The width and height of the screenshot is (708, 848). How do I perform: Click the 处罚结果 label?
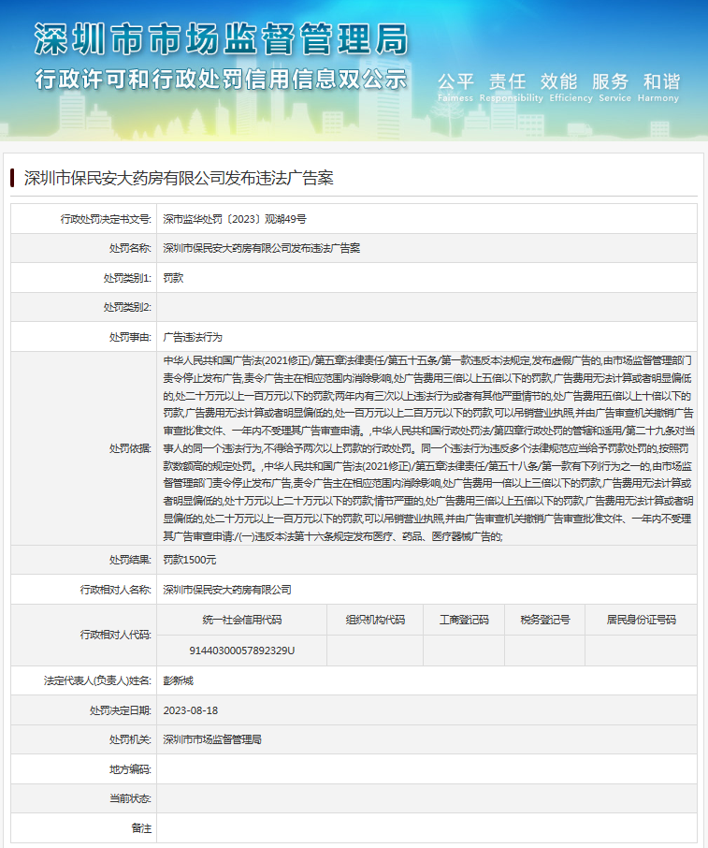(x=130, y=560)
